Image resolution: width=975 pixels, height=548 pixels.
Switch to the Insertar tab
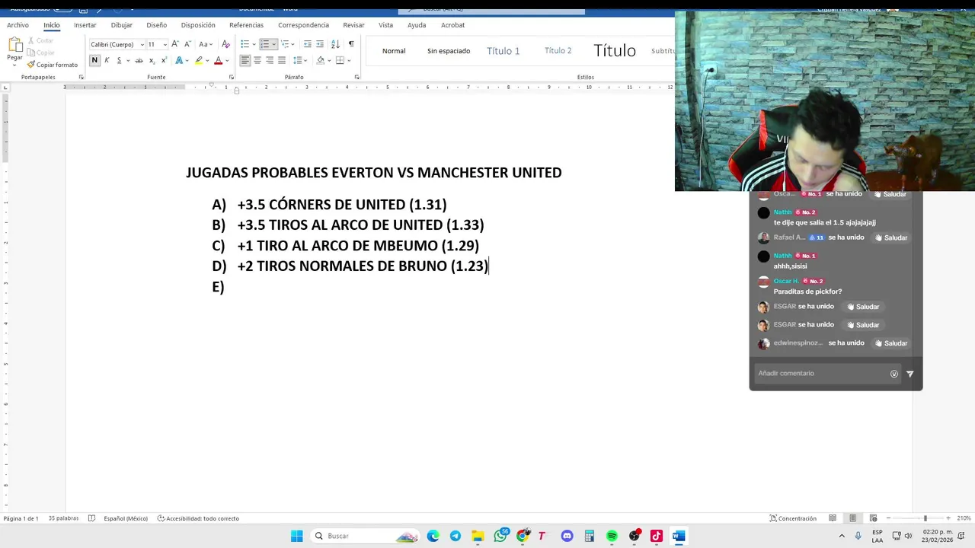tap(85, 25)
